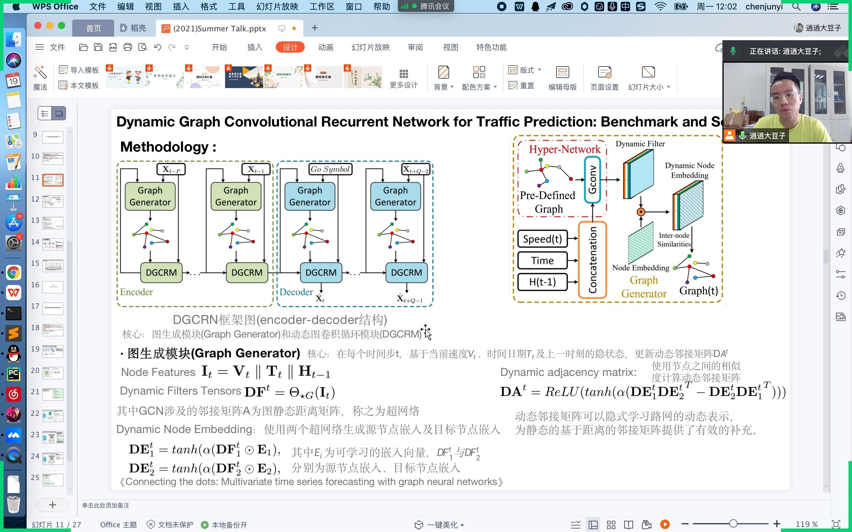This screenshot has width=852, height=532.
Task: Open Page Setup (页面设置)
Action: (x=604, y=78)
